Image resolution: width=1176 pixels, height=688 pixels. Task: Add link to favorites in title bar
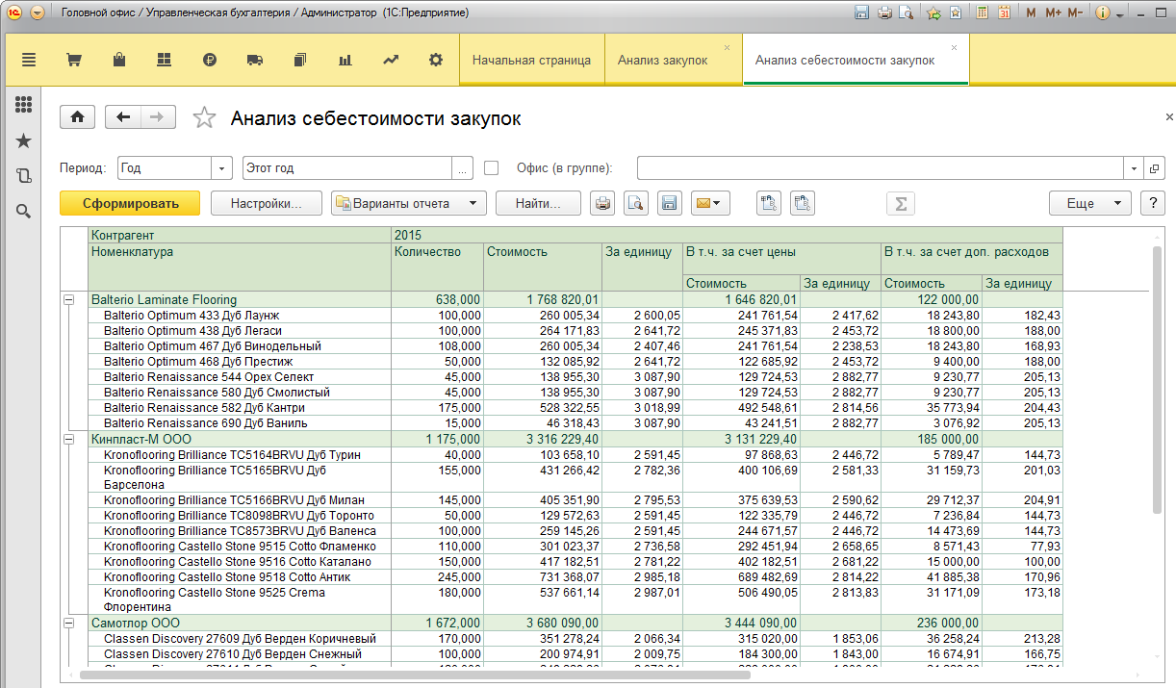pos(933,13)
